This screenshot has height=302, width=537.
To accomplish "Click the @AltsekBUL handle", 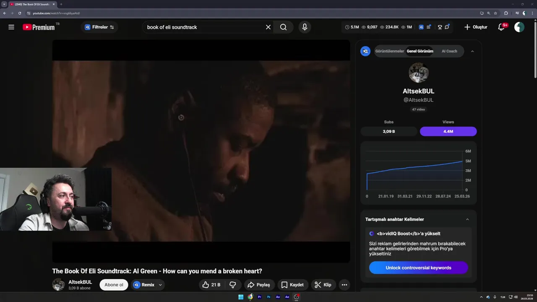I will pyautogui.click(x=418, y=100).
